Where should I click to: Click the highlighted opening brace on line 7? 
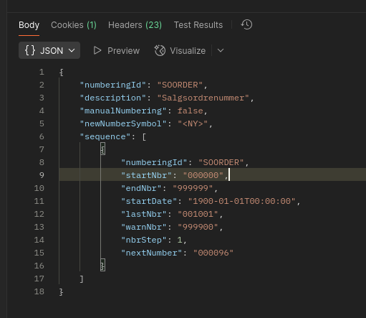tap(103, 149)
